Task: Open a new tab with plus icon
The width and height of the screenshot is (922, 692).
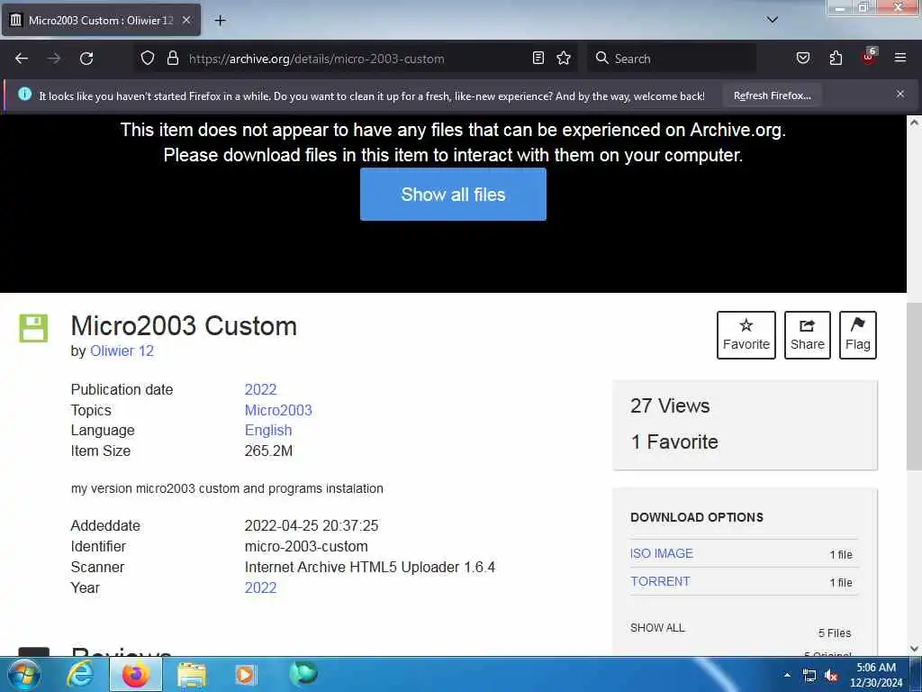Action: pyautogui.click(x=220, y=21)
